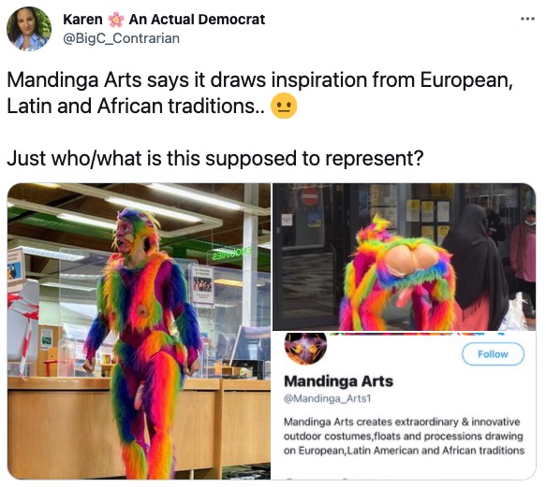This screenshot has height=487, width=546.
Task: Click the flower emoji in display name
Action: (x=115, y=20)
